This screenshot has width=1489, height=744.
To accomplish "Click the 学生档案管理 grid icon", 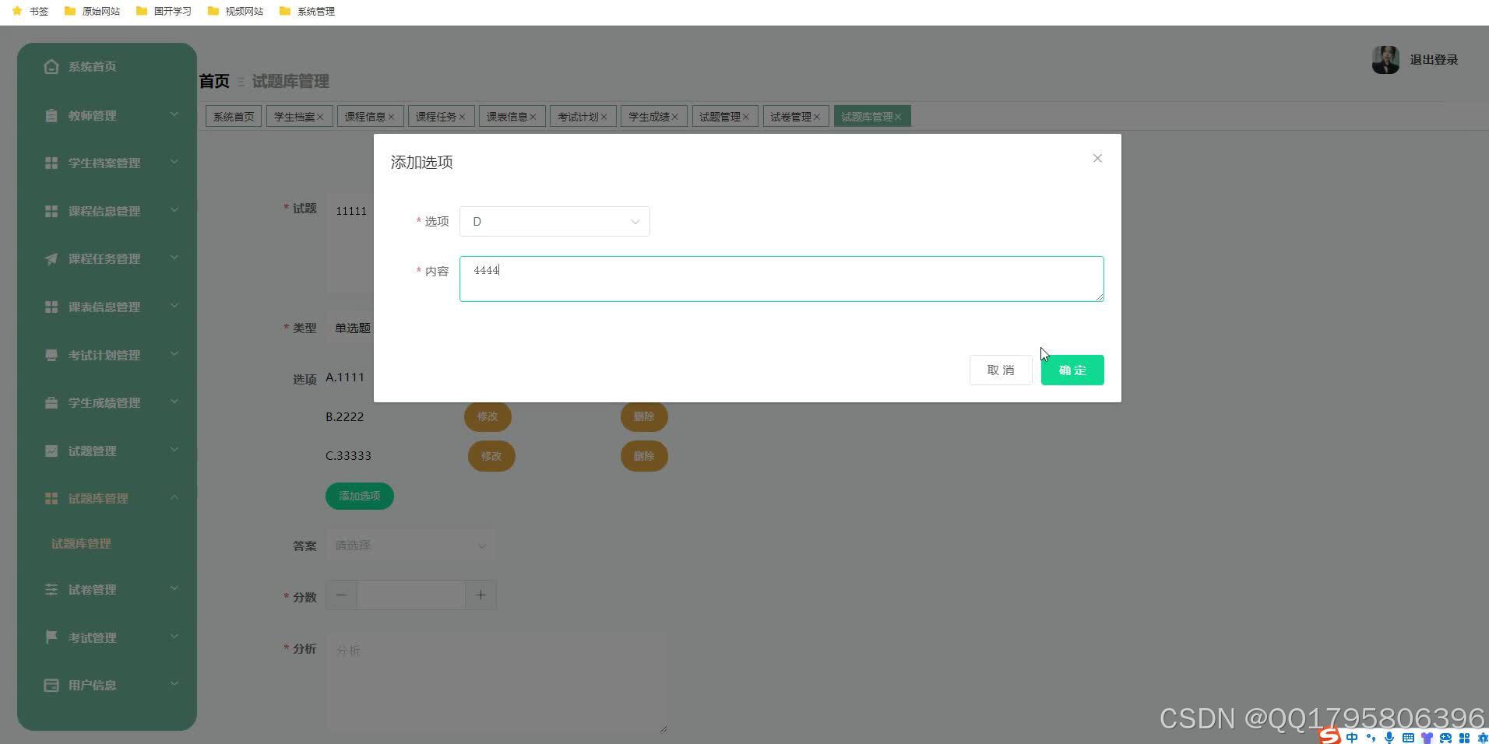I will coord(51,163).
